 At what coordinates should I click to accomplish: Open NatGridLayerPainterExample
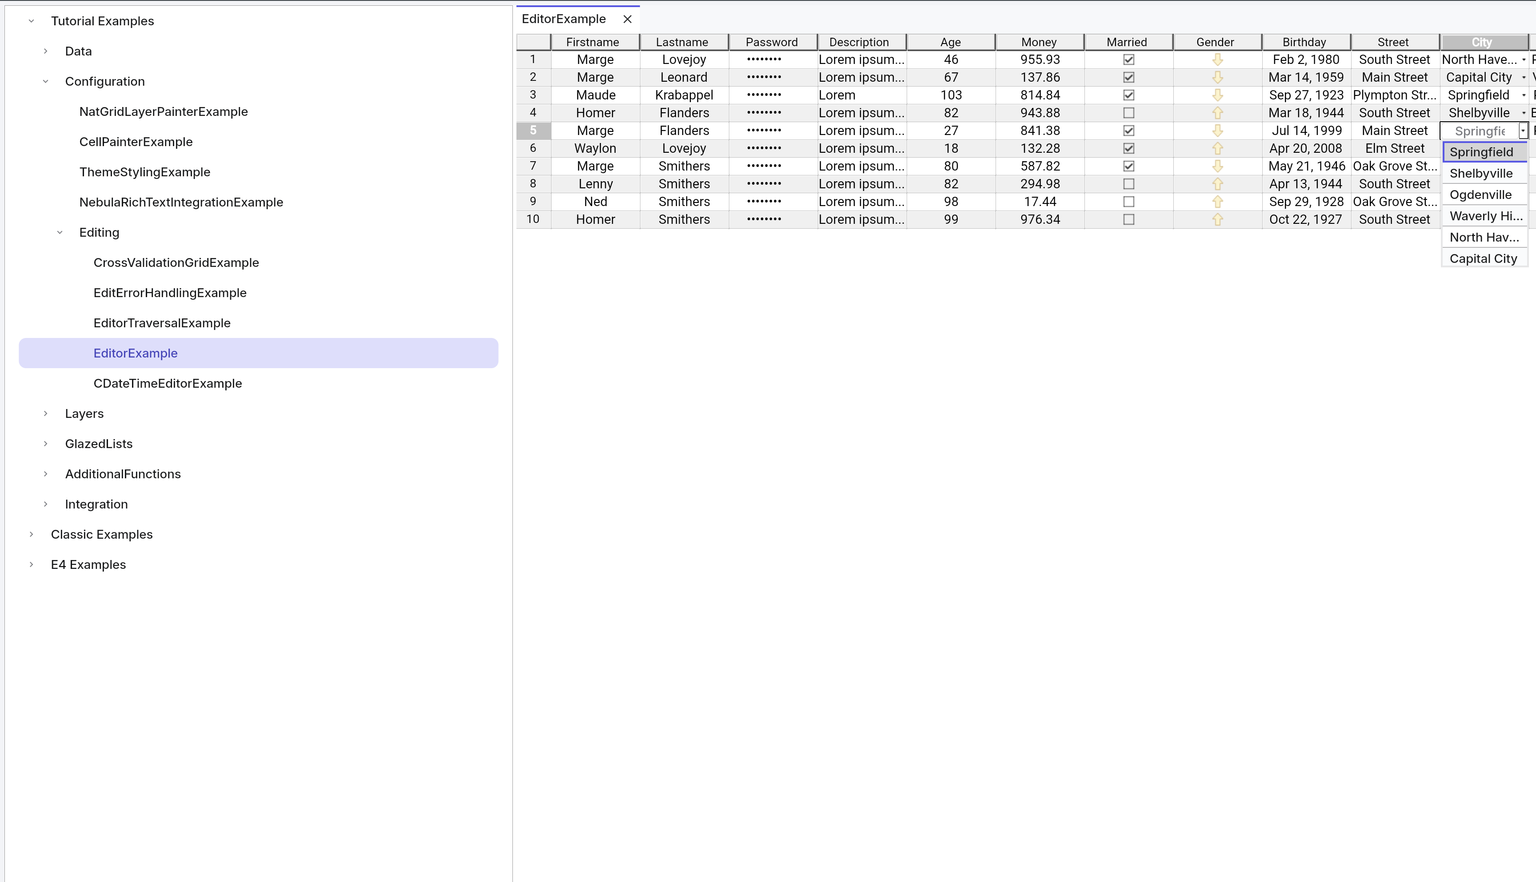point(164,111)
